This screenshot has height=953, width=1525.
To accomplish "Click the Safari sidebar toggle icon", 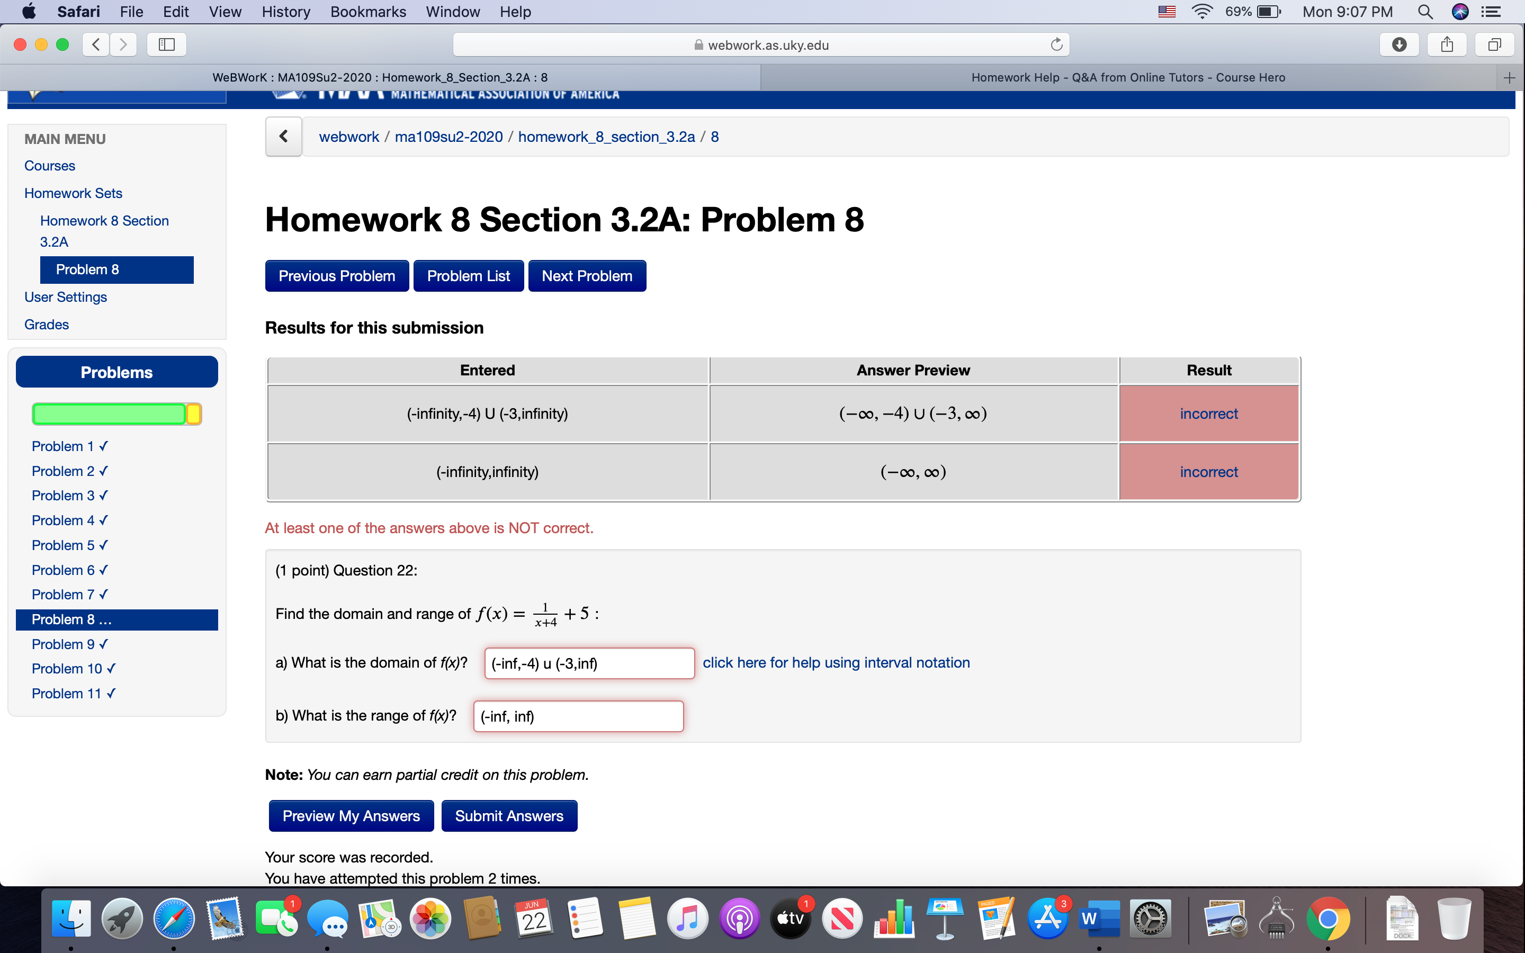I will coord(166,44).
